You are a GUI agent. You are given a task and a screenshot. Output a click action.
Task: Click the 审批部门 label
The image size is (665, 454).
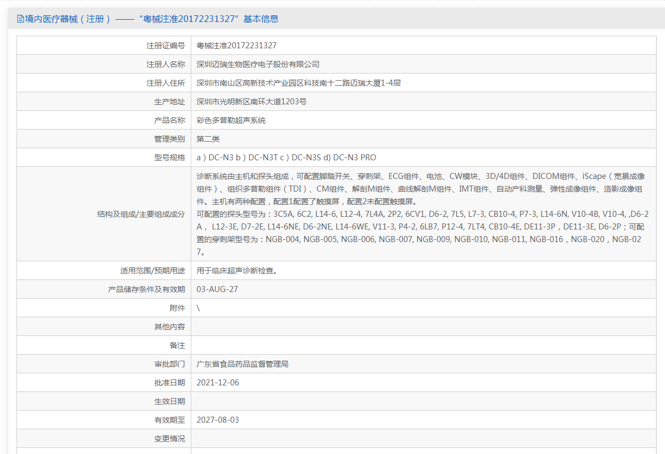pos(169,364)
